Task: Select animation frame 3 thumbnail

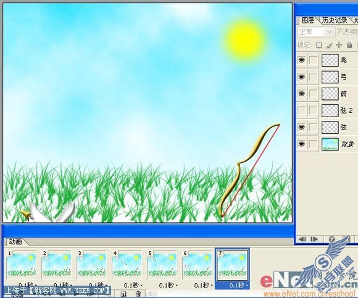Action: coord(91,265)
